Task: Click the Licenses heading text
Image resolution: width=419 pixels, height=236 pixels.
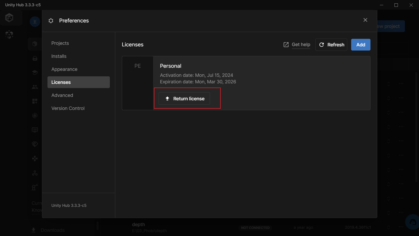Action: 133,45
